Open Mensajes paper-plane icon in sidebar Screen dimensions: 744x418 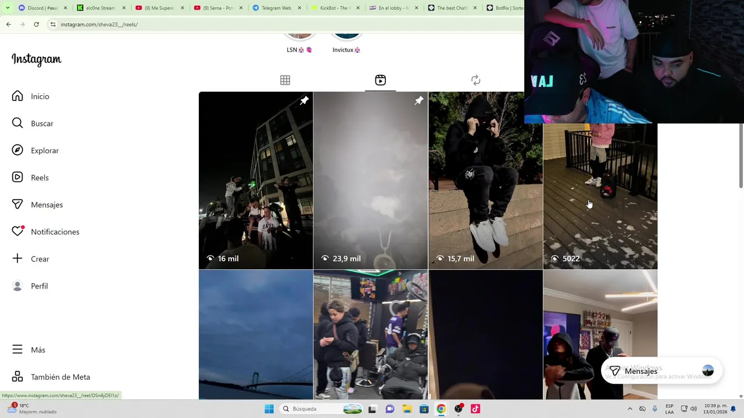click(17, 204)
